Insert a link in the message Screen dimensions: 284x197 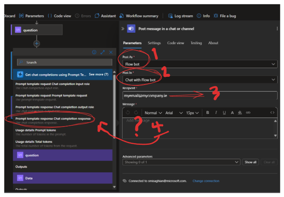(x=248, y=113)
